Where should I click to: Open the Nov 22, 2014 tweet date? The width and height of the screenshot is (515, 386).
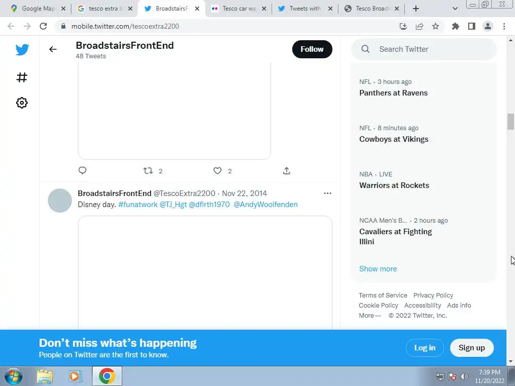244,194
